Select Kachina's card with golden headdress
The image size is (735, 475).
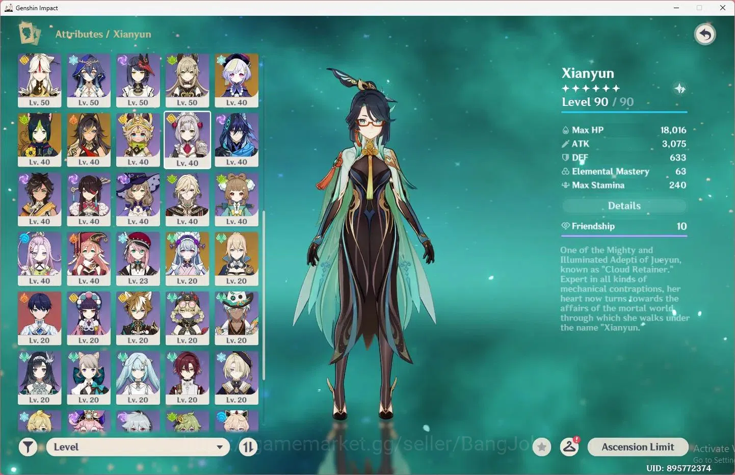click(138, 140)
